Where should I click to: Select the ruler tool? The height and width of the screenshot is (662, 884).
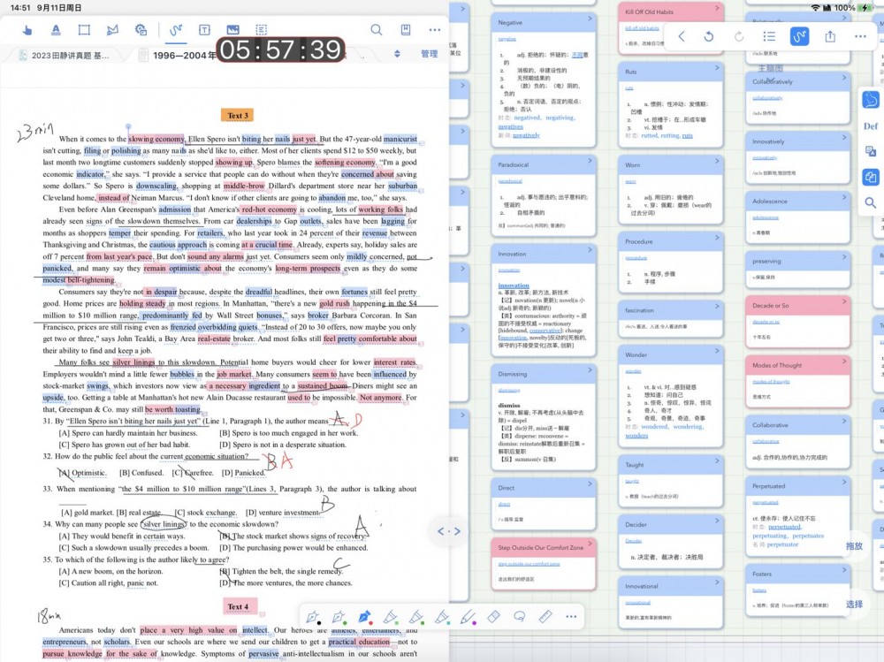[x=545, y=616]
